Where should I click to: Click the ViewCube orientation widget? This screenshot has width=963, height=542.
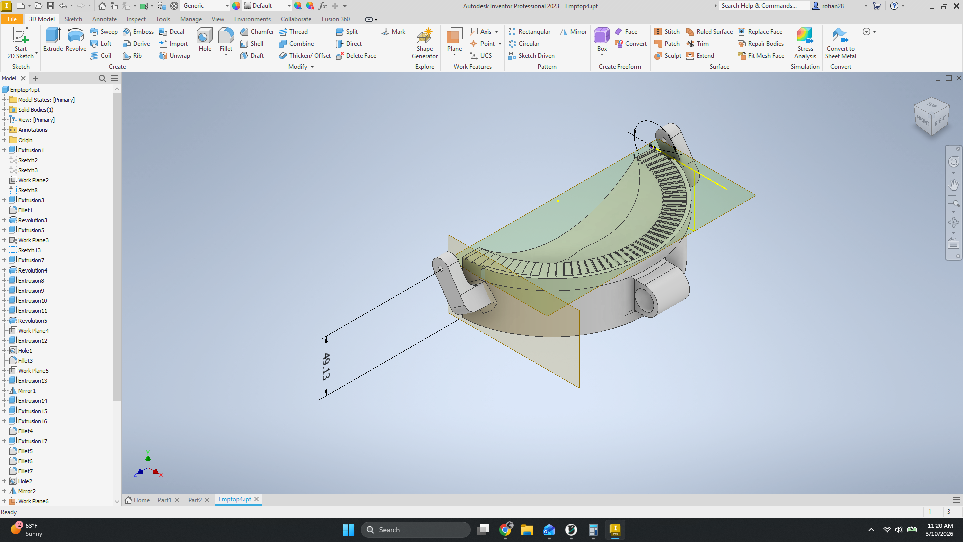932,116
